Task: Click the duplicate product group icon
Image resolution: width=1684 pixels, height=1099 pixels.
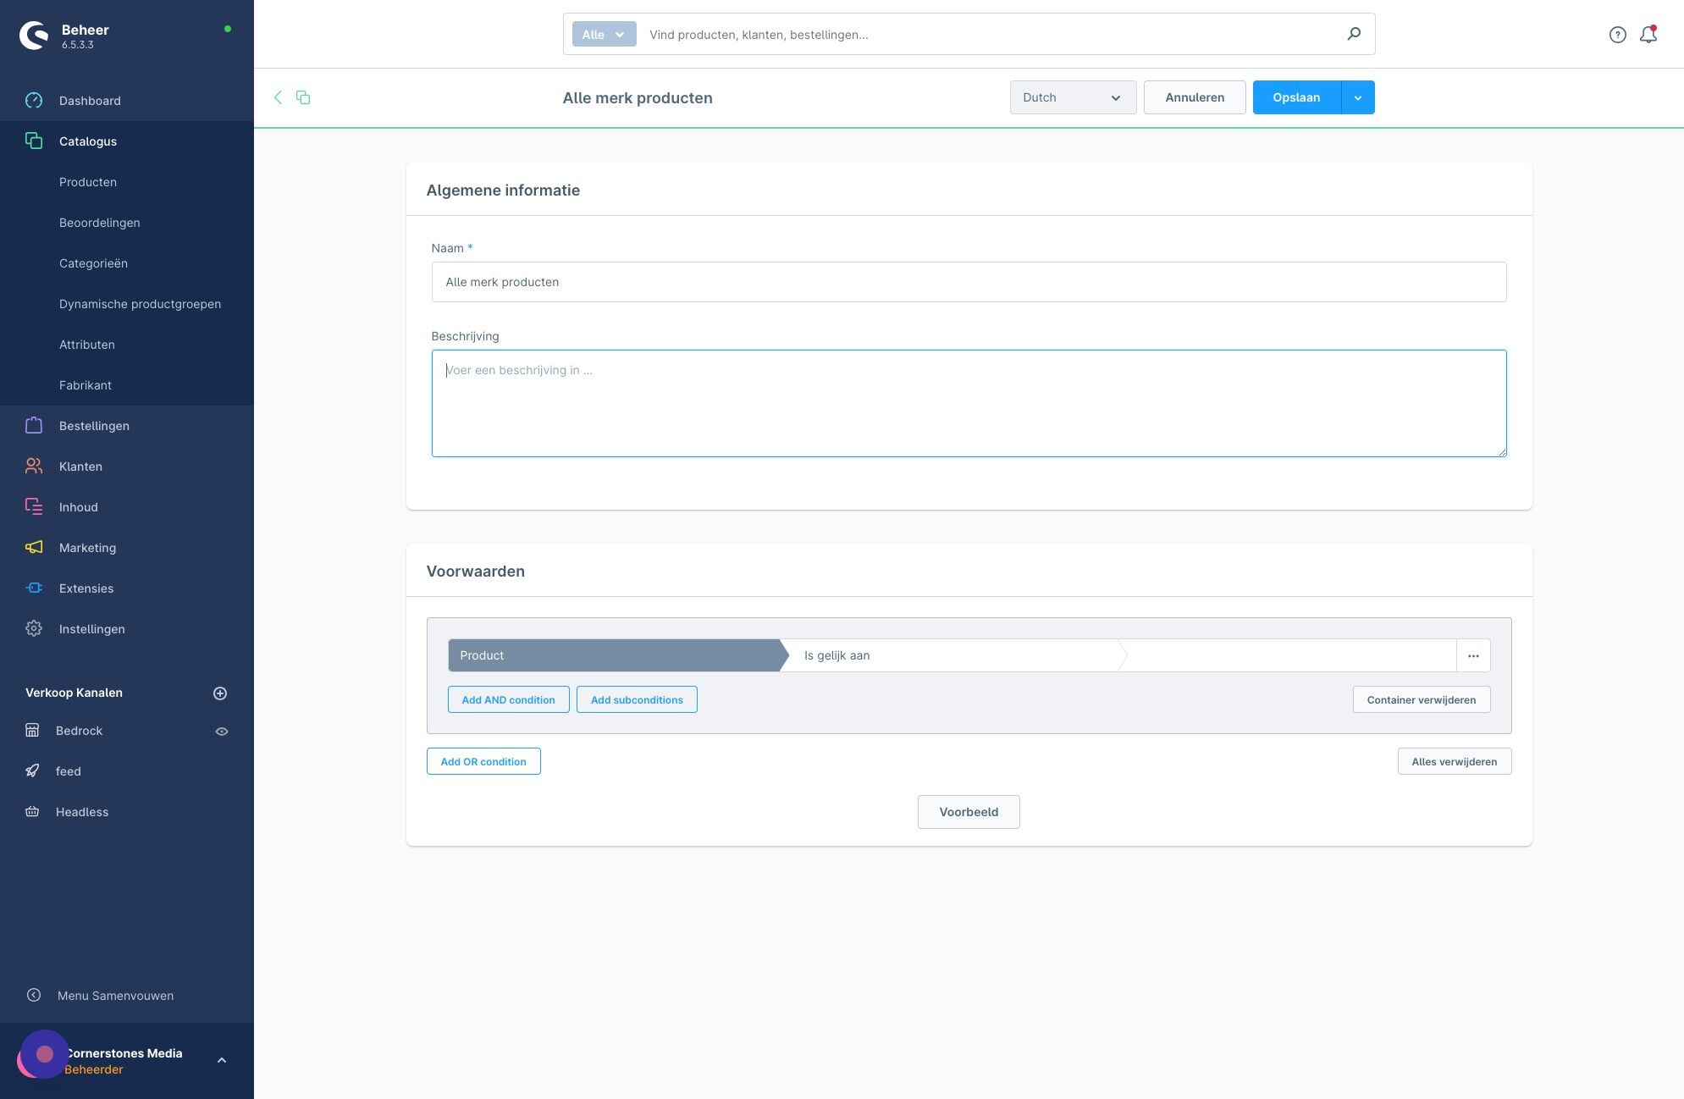Action: pos(303,97)
